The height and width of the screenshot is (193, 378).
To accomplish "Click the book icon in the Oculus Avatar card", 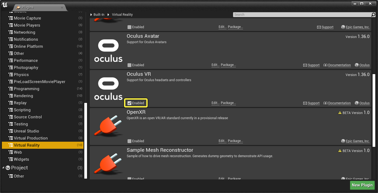I will [x=326, y=65].
